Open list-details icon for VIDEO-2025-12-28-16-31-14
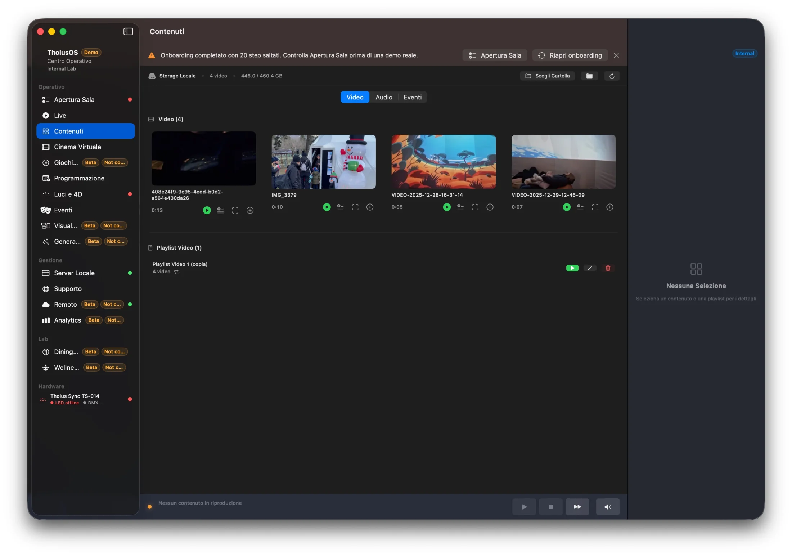Screen dimensions: 792x556 point(460,207)
